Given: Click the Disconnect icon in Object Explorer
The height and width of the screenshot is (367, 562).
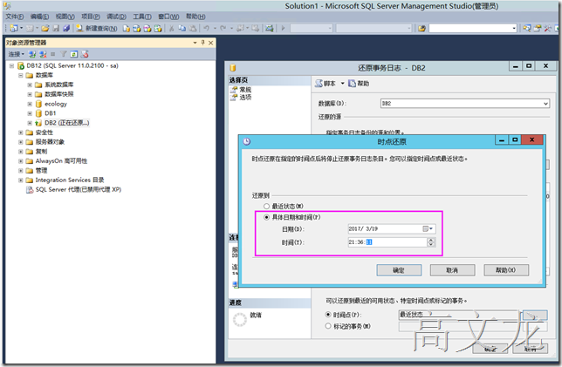Looking at the screenshot, I should 43,54.
